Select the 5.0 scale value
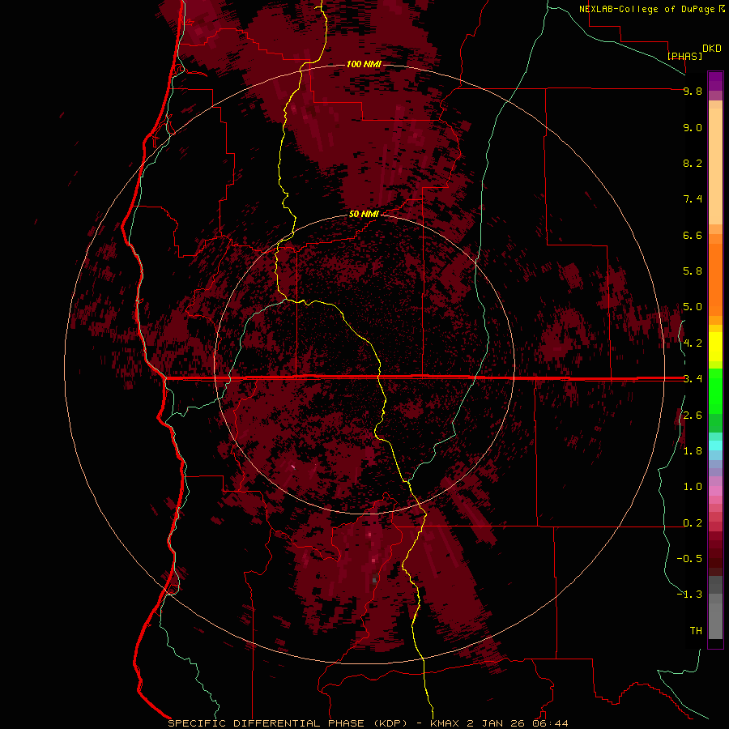The height and width of the screenshot is (729, 729). tap(693, 307)
